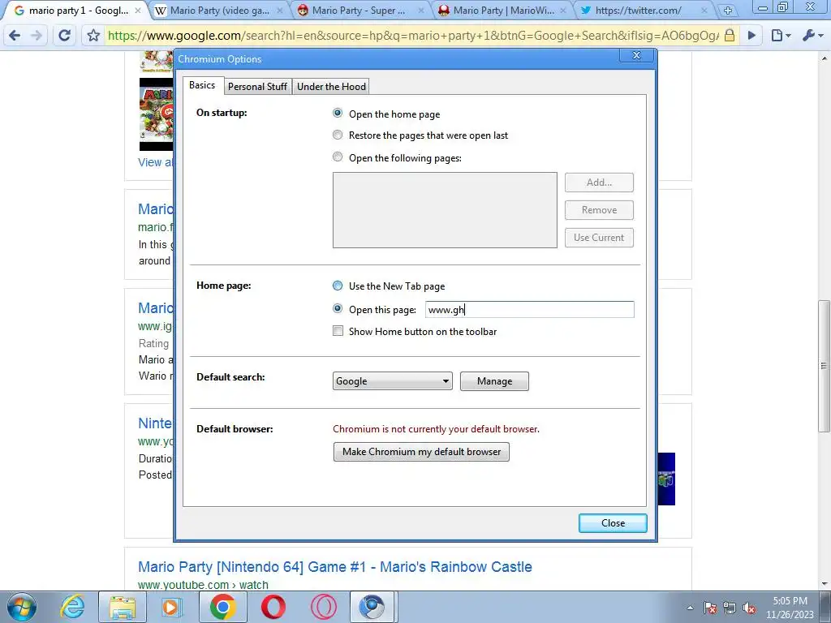Select Use the New Tab page
This screenshot has width=831, height=623.
click(x=338, y=286)
